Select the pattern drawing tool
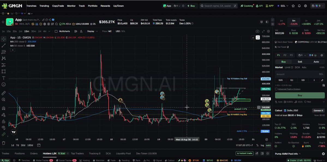This screenshot has height=162, width=327. (x=4, y=58)
